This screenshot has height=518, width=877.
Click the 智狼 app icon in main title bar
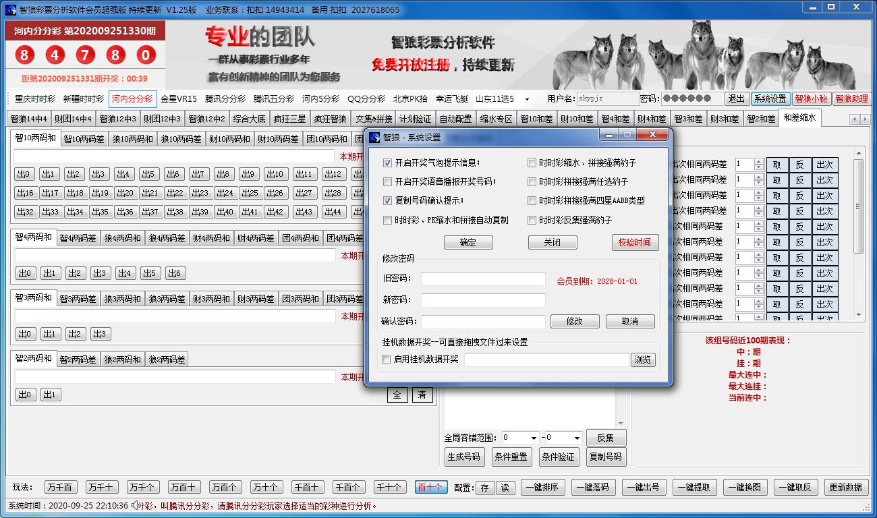[x=10, y=10]
